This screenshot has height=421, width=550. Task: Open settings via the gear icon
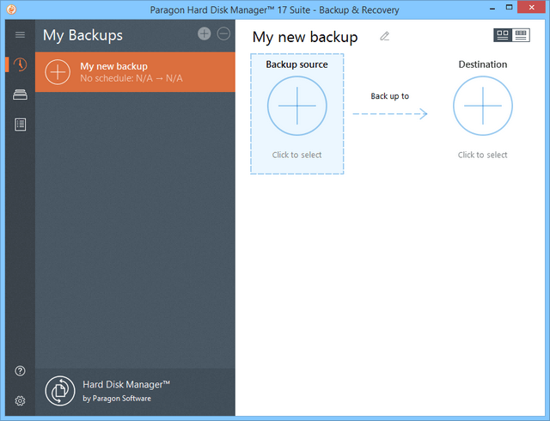tap(20, 400)
